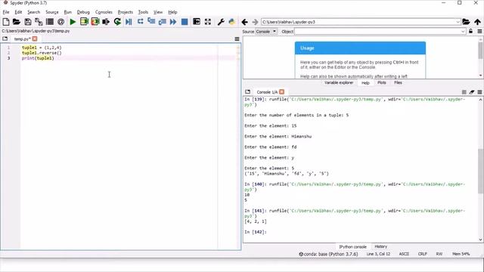Run the current line in debug mode
This screenshot has height=272, width=484.
click(140, 22)
